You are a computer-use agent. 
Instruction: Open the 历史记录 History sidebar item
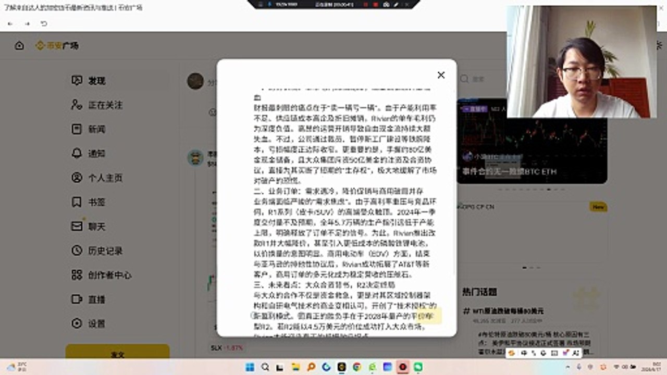118,251
